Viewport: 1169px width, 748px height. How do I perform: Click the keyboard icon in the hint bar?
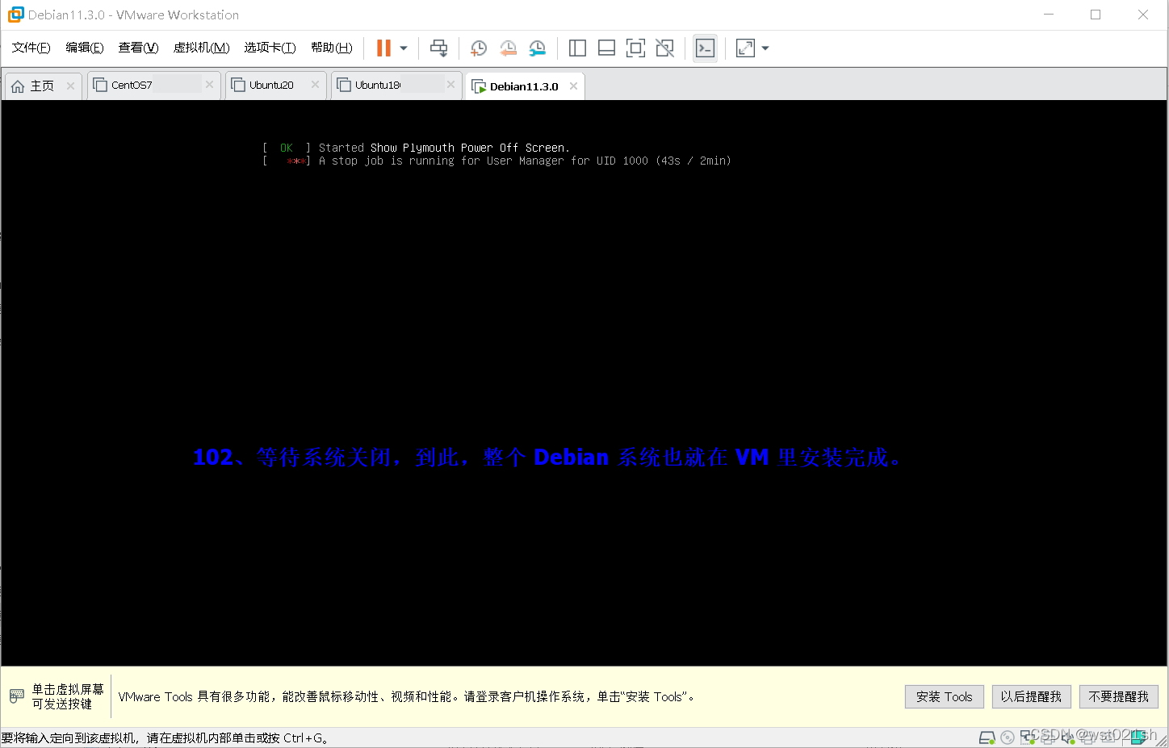click(x=17, y=696)
